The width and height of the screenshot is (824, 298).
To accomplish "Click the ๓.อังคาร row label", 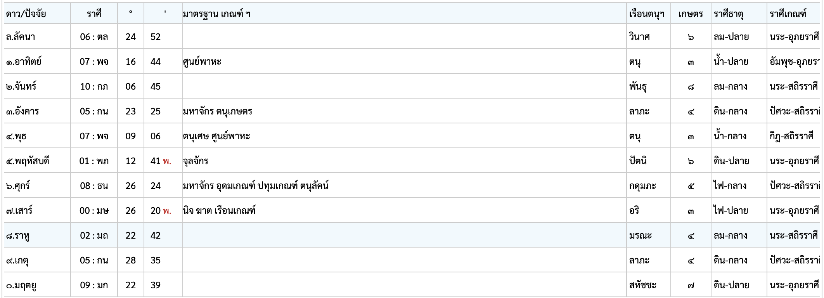I will pos(23,111).
